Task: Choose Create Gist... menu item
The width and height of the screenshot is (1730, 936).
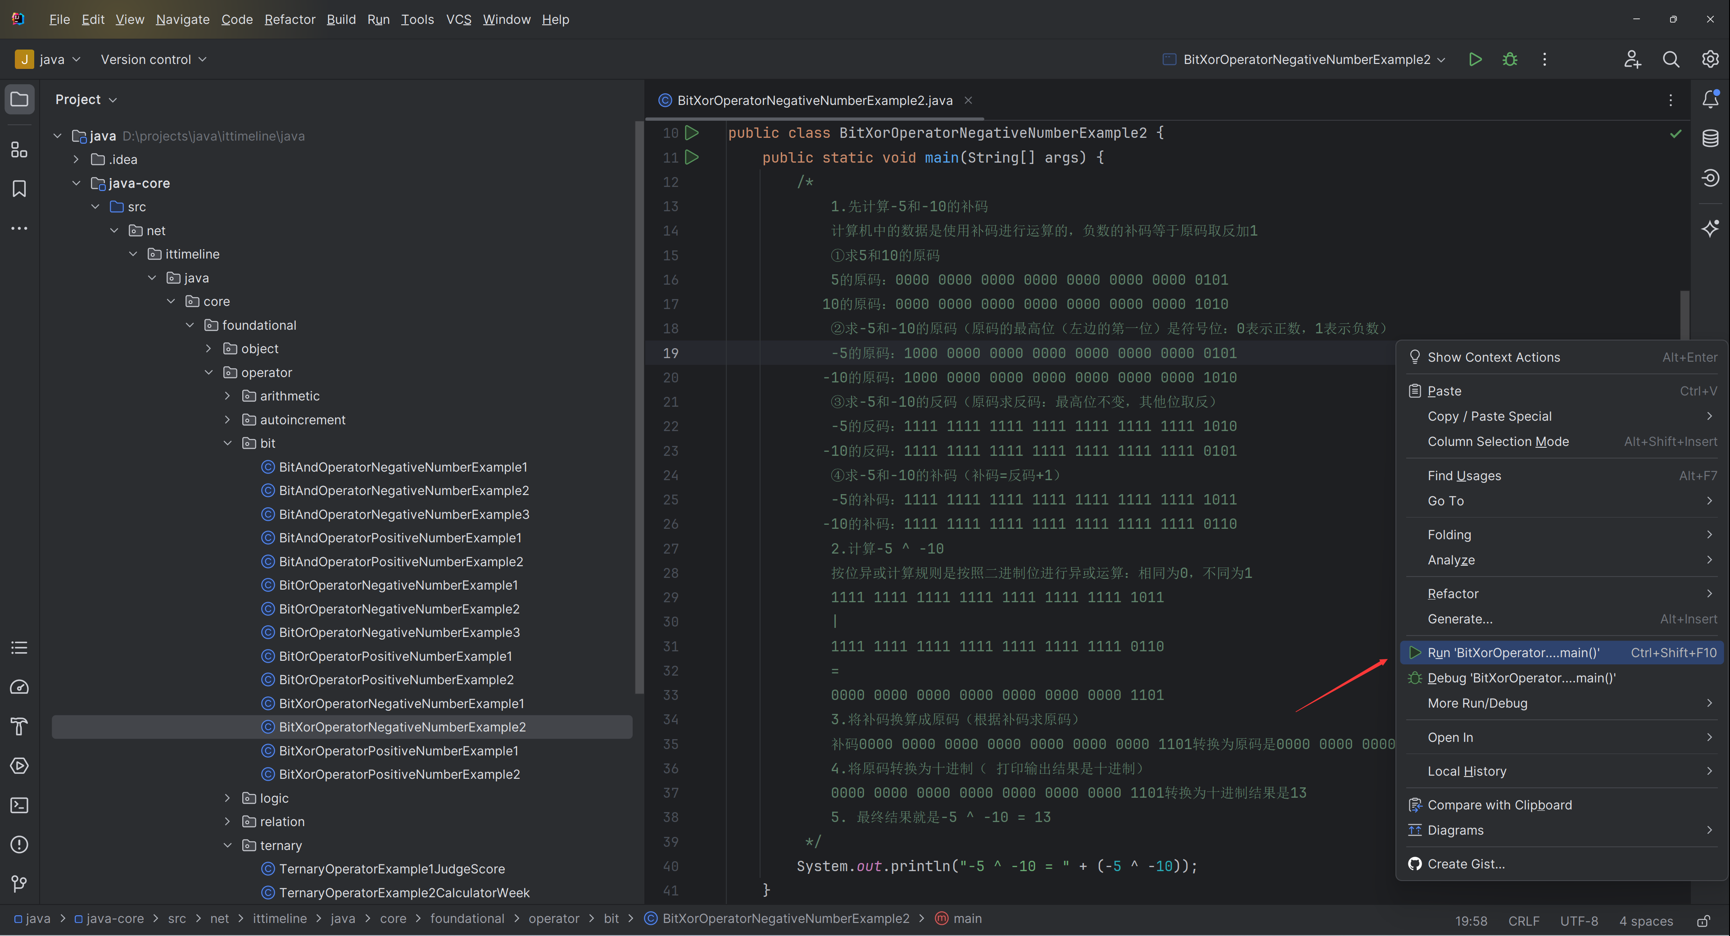Action: pyautogui.click(x=1562, y=864)
